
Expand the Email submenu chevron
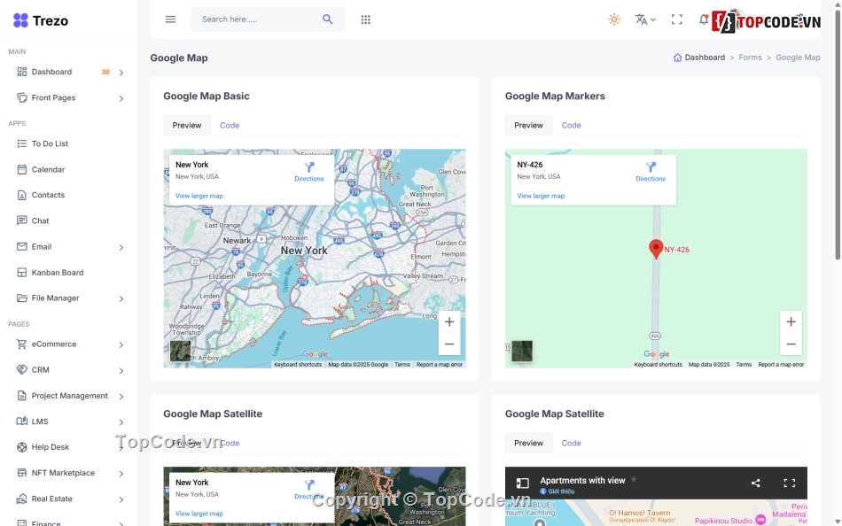(x=121, y=247)
